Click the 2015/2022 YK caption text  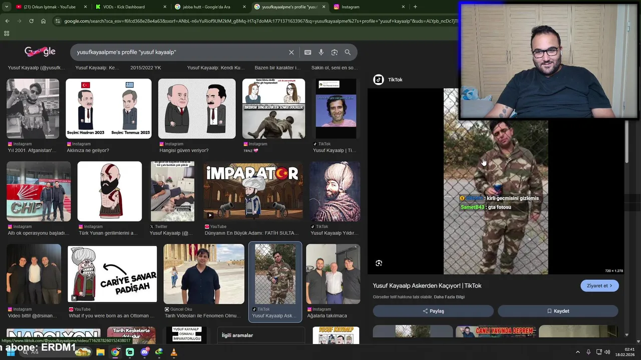(146, 67)
